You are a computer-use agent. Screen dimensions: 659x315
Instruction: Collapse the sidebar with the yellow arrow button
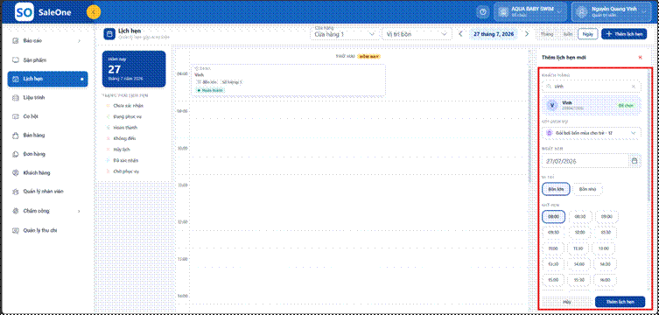(x=94, y=12)
